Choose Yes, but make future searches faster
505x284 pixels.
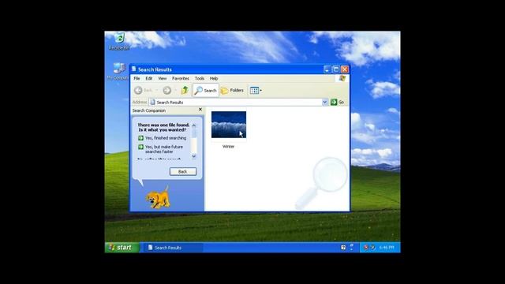[x=161, y=149]
